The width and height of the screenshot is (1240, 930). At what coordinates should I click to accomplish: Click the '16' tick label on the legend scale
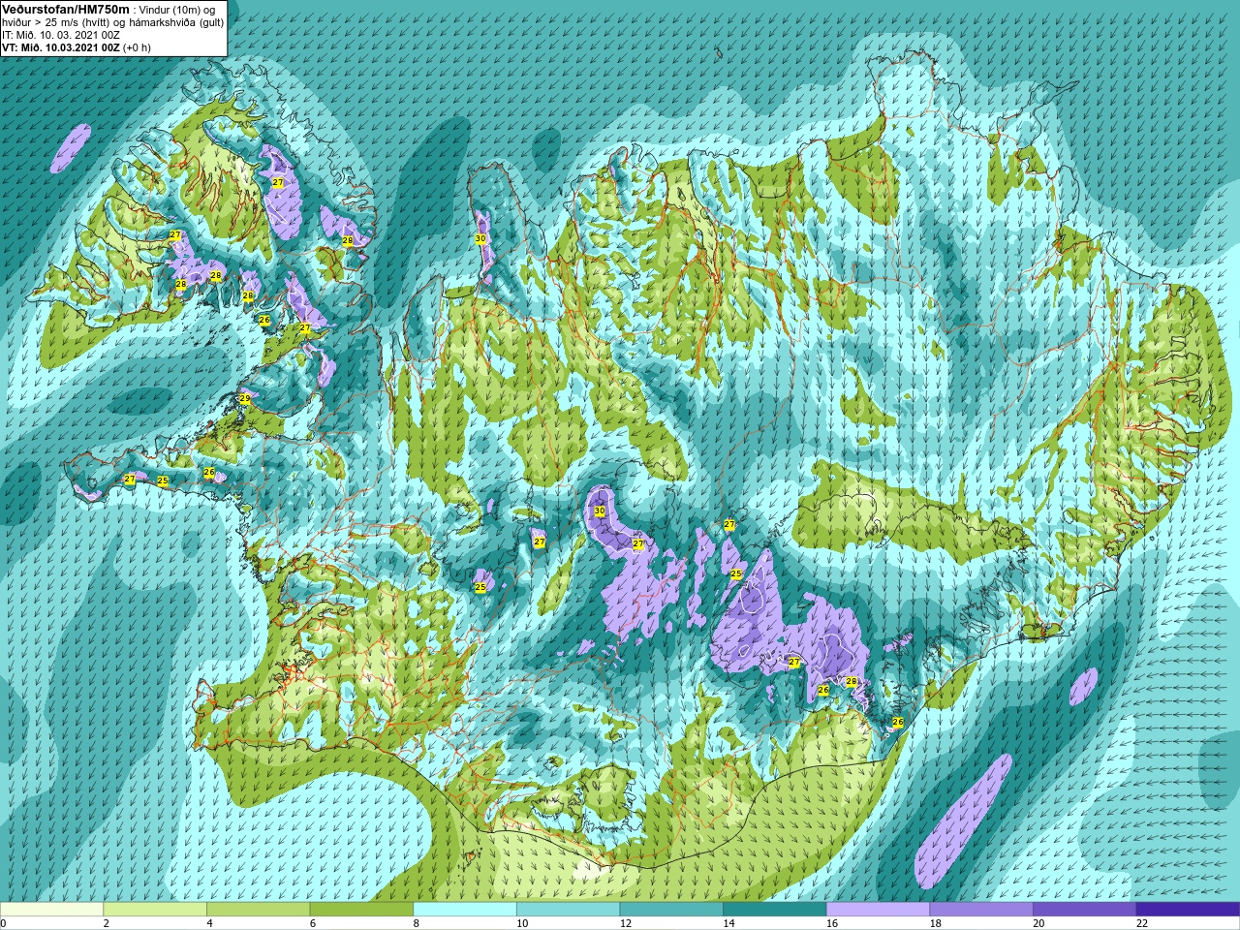pyautogui.click(x=832, y=923)
